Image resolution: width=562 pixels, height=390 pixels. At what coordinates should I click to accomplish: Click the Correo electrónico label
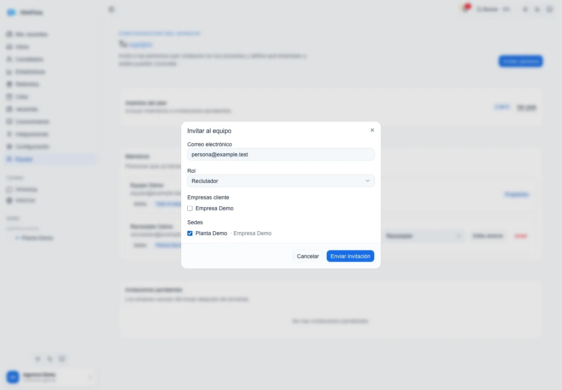click(210, 144)
